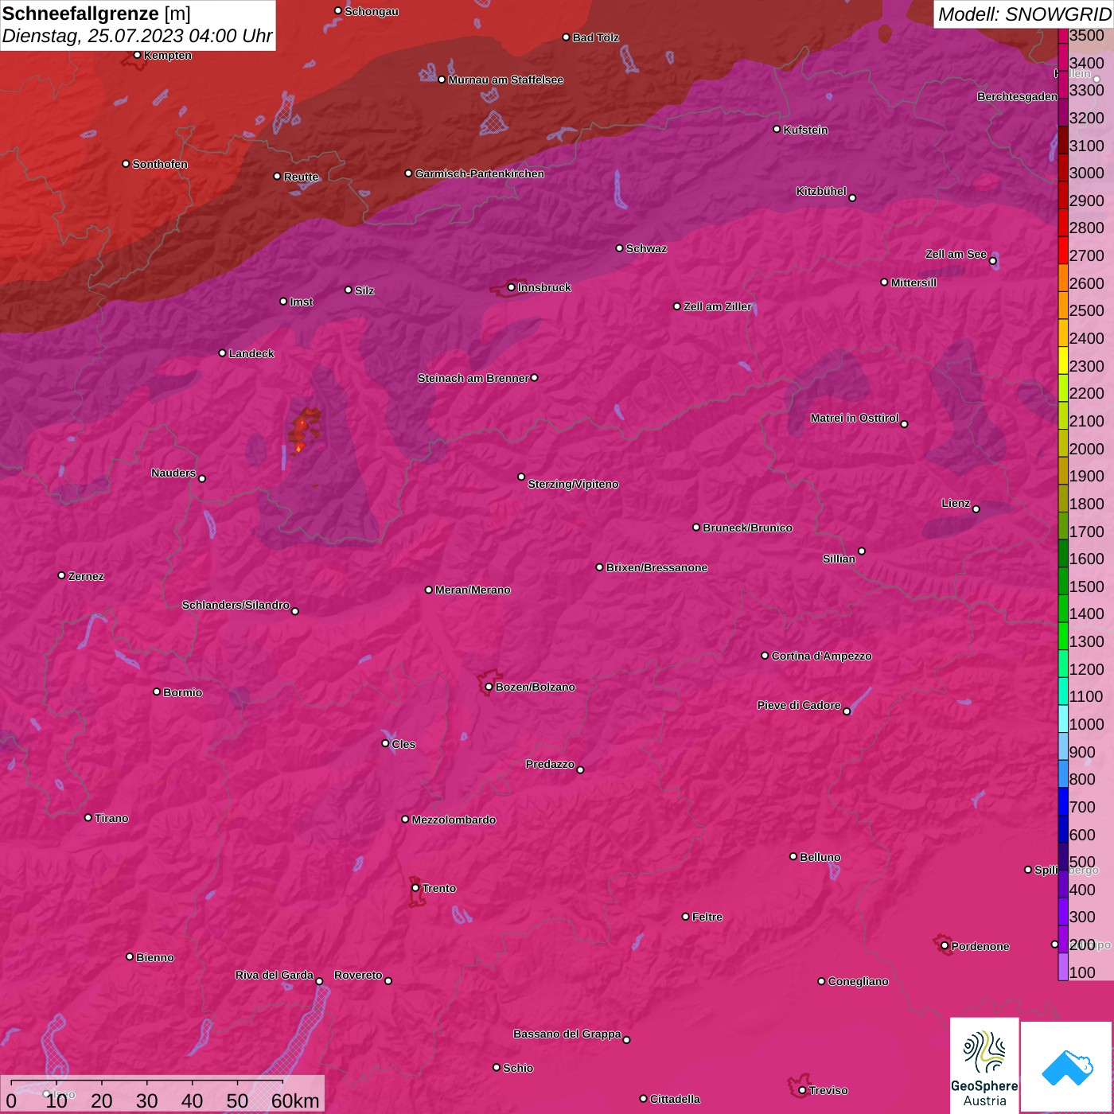Click the Feltre town label
Screen dimensions: 1114x1114
coord(707,917)
